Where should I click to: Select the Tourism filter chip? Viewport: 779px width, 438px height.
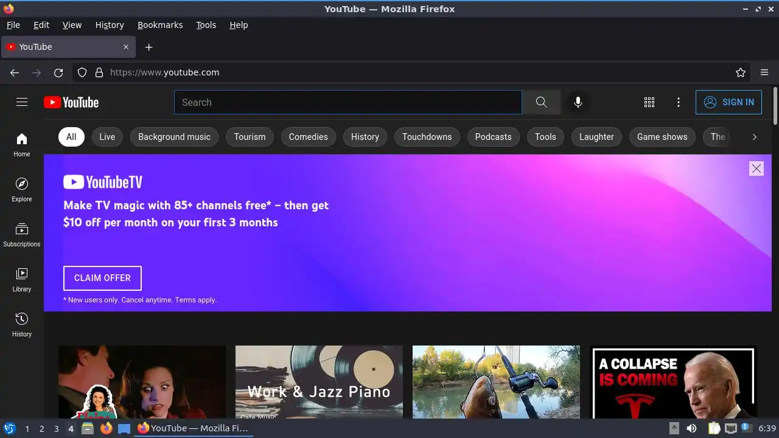point(250,137)
